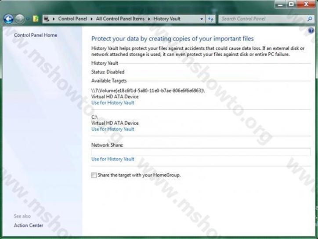Viewport: 318px width, 239px height.
Task: Click the Virtual HD ATA Device text under C:\
Action: pos(115,123)
